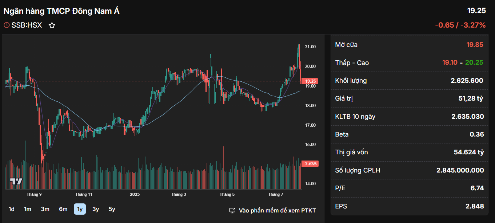The height and width of the screenshot is (223, 495).
Task: Switch chart to 3m range
Action: click(45, 209)
